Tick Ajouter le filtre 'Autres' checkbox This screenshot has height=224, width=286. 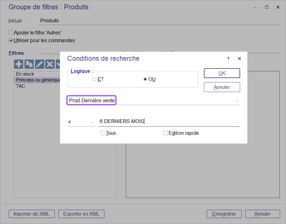coord(11,33)
